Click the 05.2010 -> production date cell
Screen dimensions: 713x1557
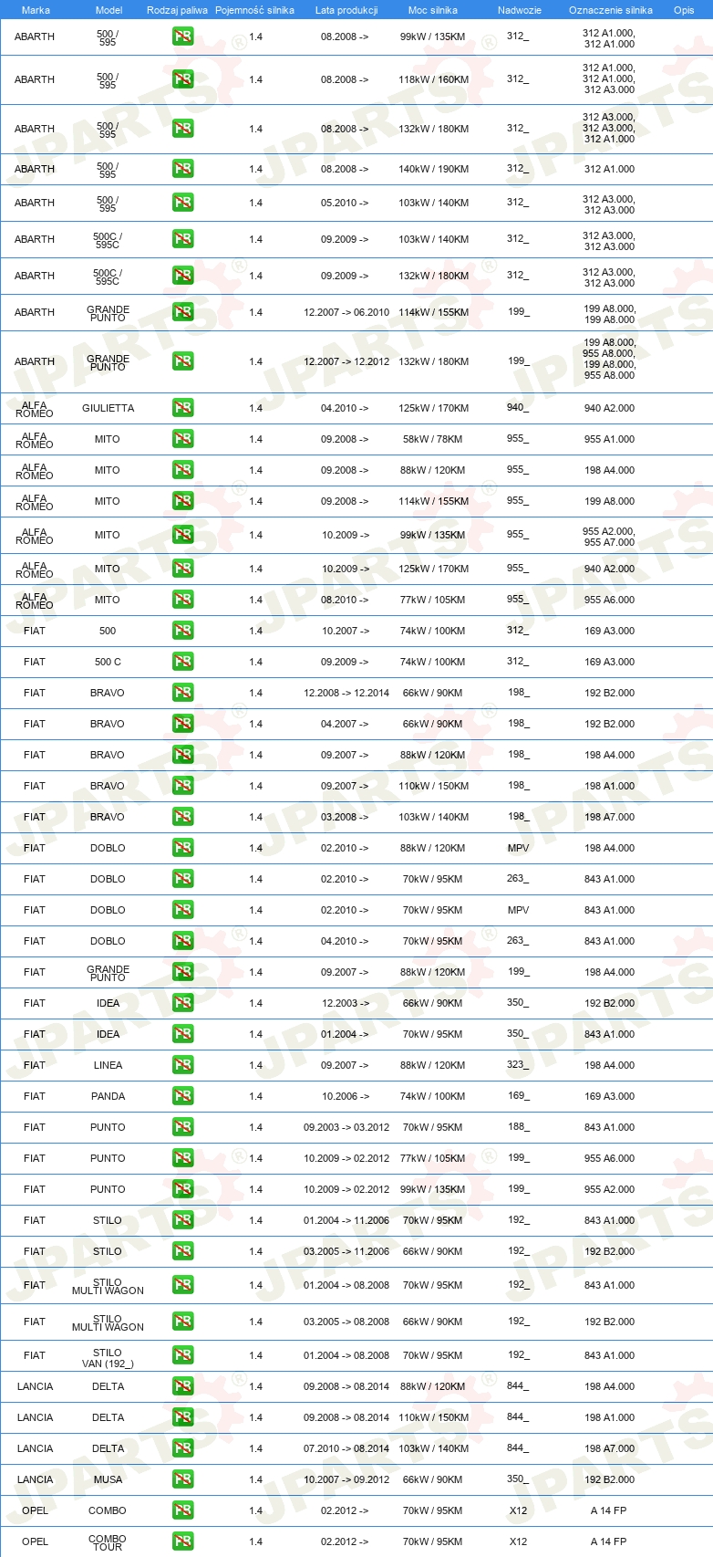(x=345, y=203)
